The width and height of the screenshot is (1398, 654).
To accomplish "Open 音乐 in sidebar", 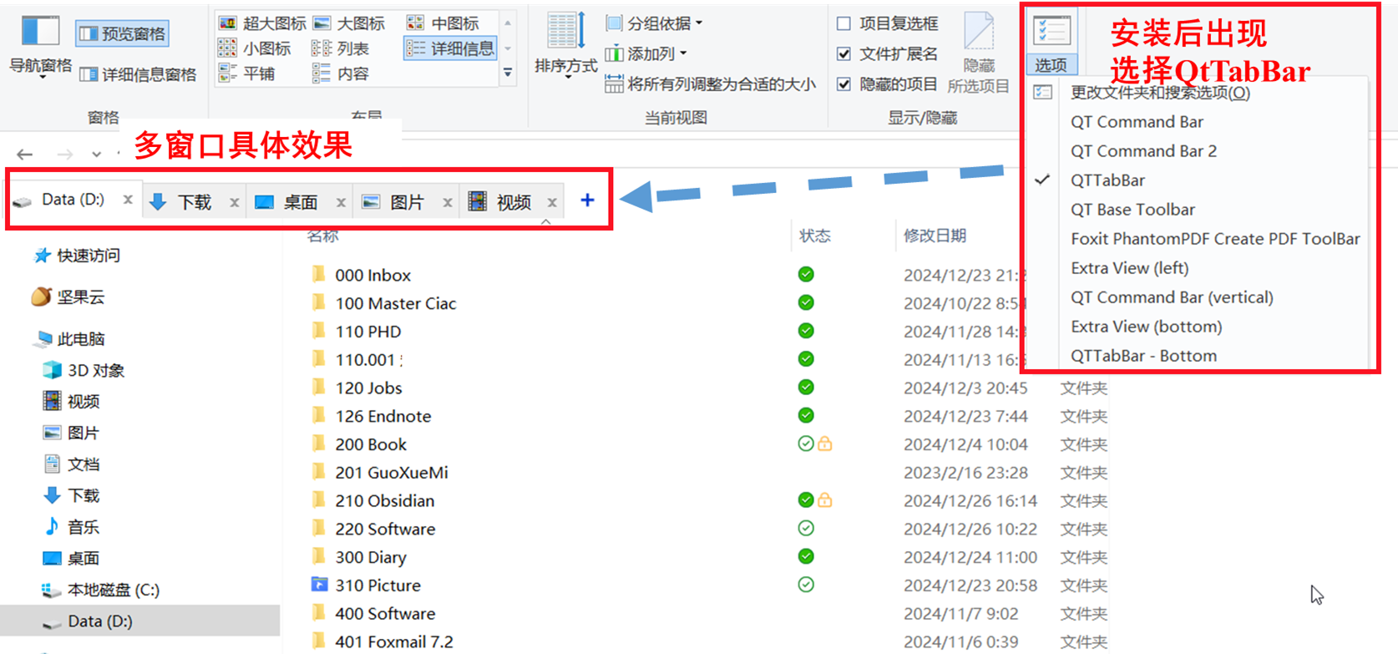I will click(x=71, y=527).
